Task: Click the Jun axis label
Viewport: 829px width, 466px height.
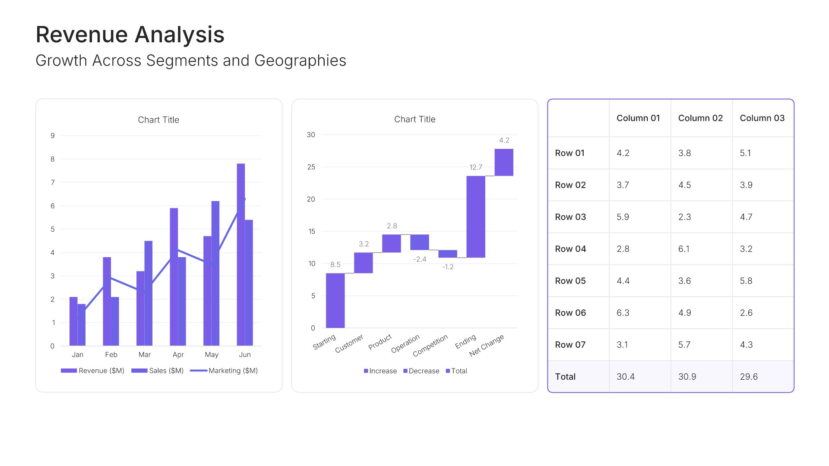Action: coord(245,355)
